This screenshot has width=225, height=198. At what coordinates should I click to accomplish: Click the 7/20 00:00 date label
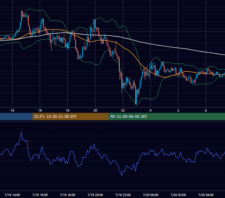[151, 195]
